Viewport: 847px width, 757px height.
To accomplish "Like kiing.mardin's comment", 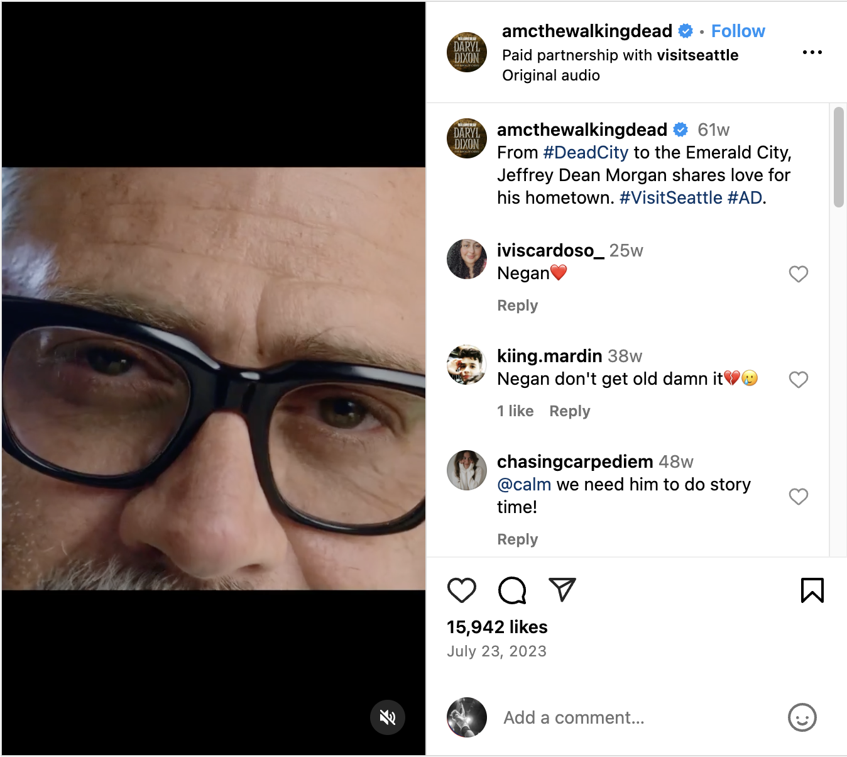I will point(799,380).
